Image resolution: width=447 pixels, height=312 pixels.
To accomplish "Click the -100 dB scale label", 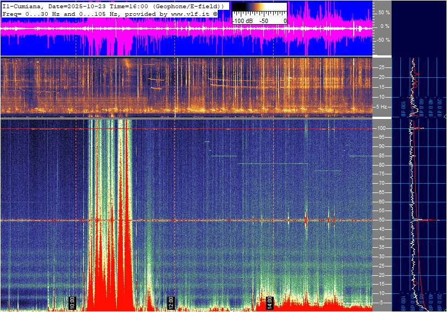I will point(241,21).
